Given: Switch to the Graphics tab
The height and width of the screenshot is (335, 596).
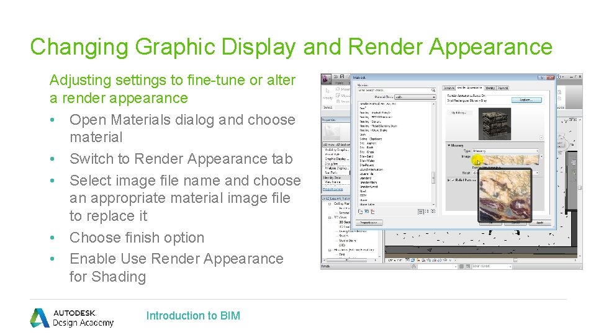Looking at the screenshot, I should pyautogui.click(x=449, y=88).
